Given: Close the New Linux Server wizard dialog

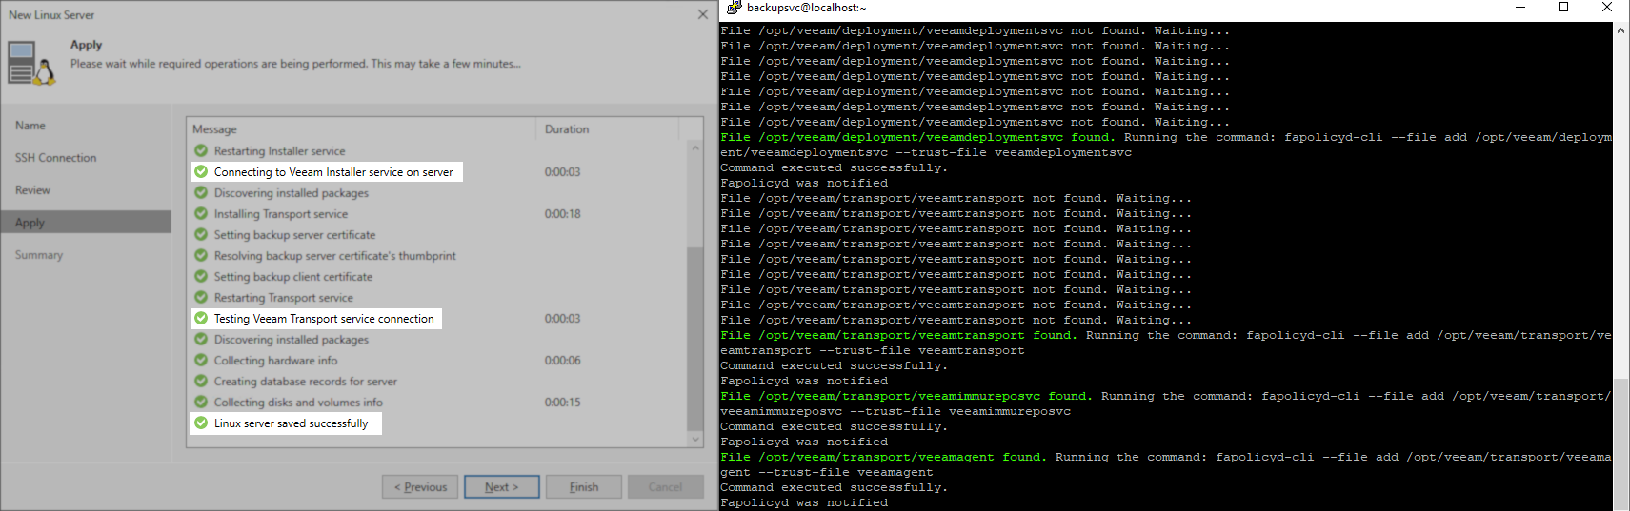Looking at the screenshot, I should (702, 14).
